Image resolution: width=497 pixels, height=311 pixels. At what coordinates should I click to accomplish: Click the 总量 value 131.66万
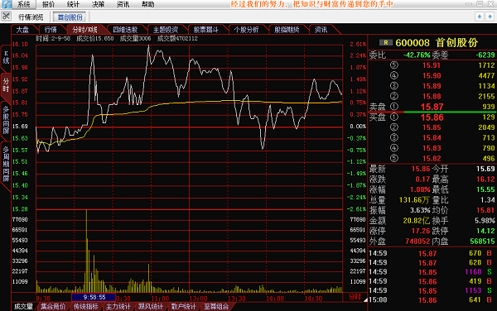point(414,200)
